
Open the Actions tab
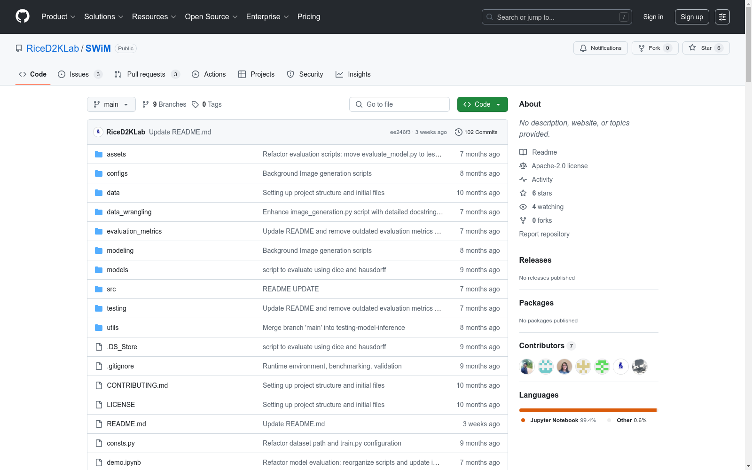point(209,74)
